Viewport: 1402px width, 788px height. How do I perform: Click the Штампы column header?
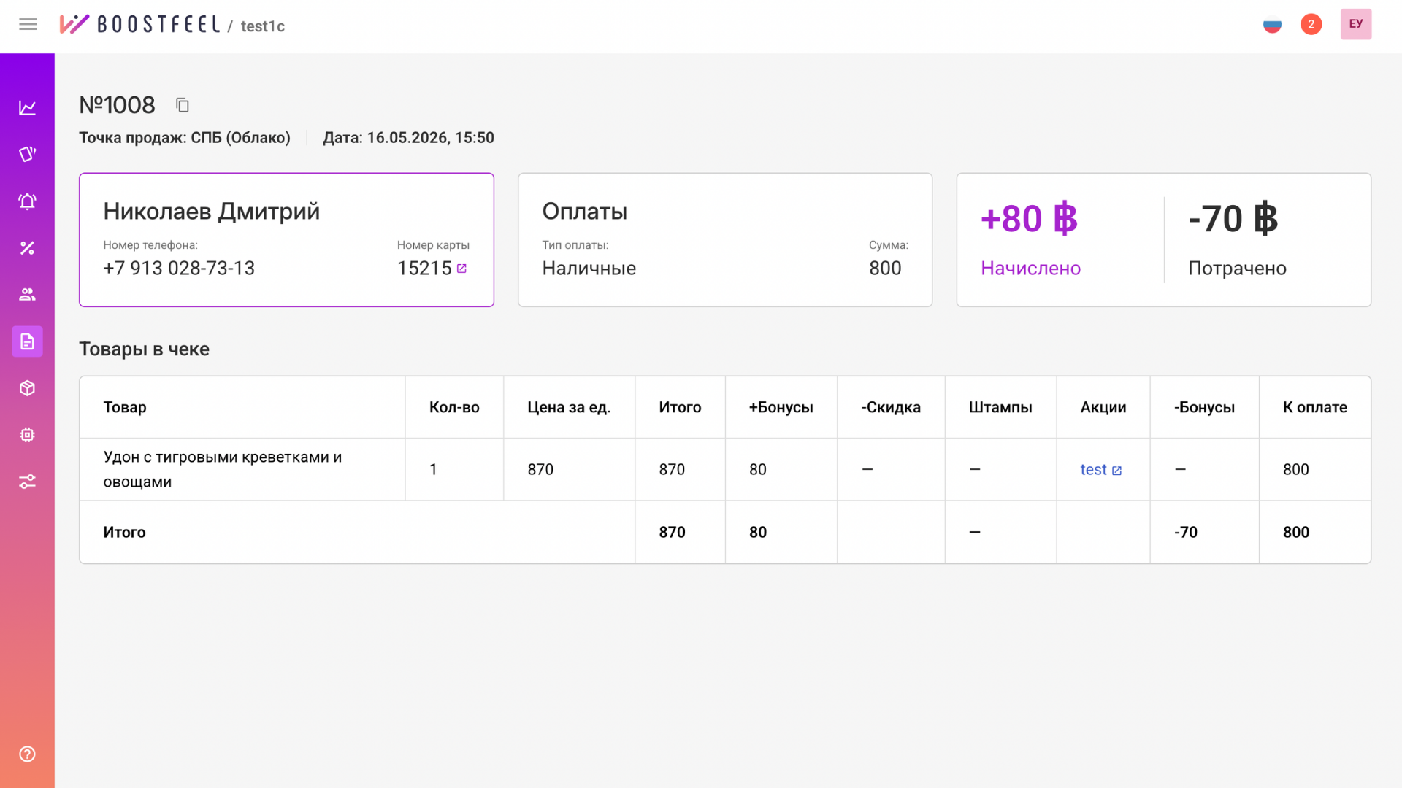coord(1000,407)
